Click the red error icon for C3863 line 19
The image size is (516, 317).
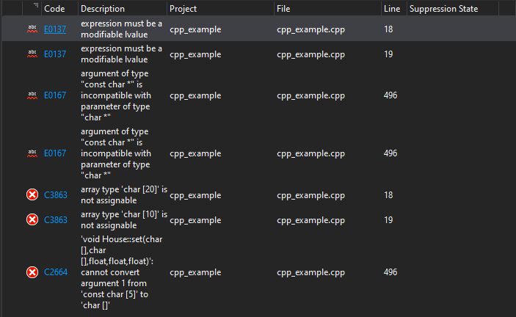pyautogui.click(x=32, y=219)
